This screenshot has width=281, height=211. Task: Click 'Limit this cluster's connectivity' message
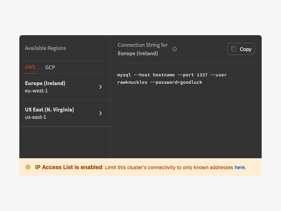coord(169,167)
